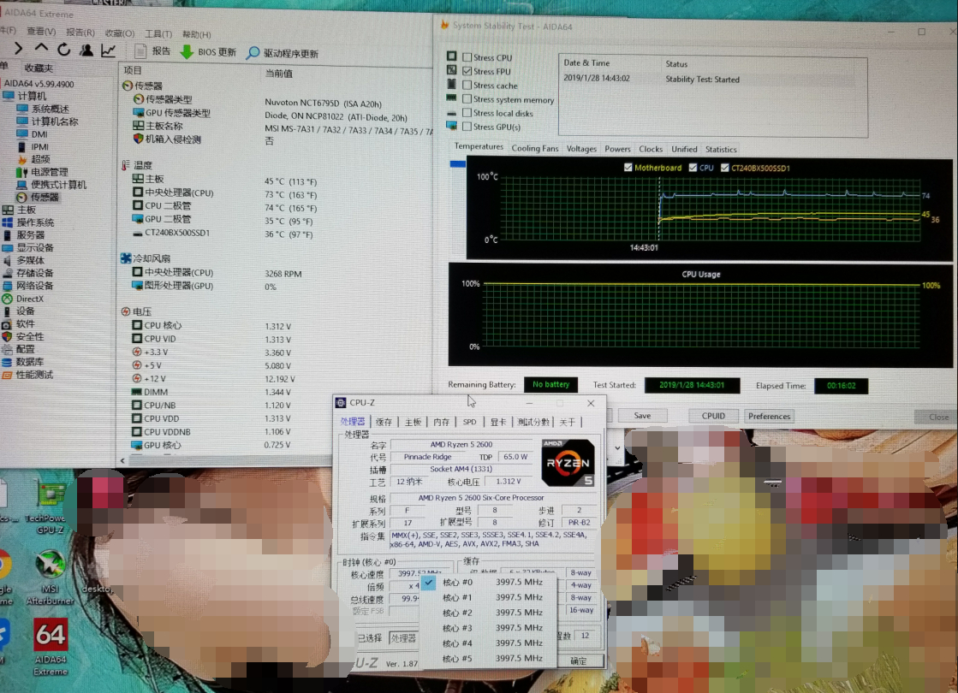Click the Ryzen 5 logo in CPU-Z
This screenshot has height=693, width=958.
click(568, 462)
